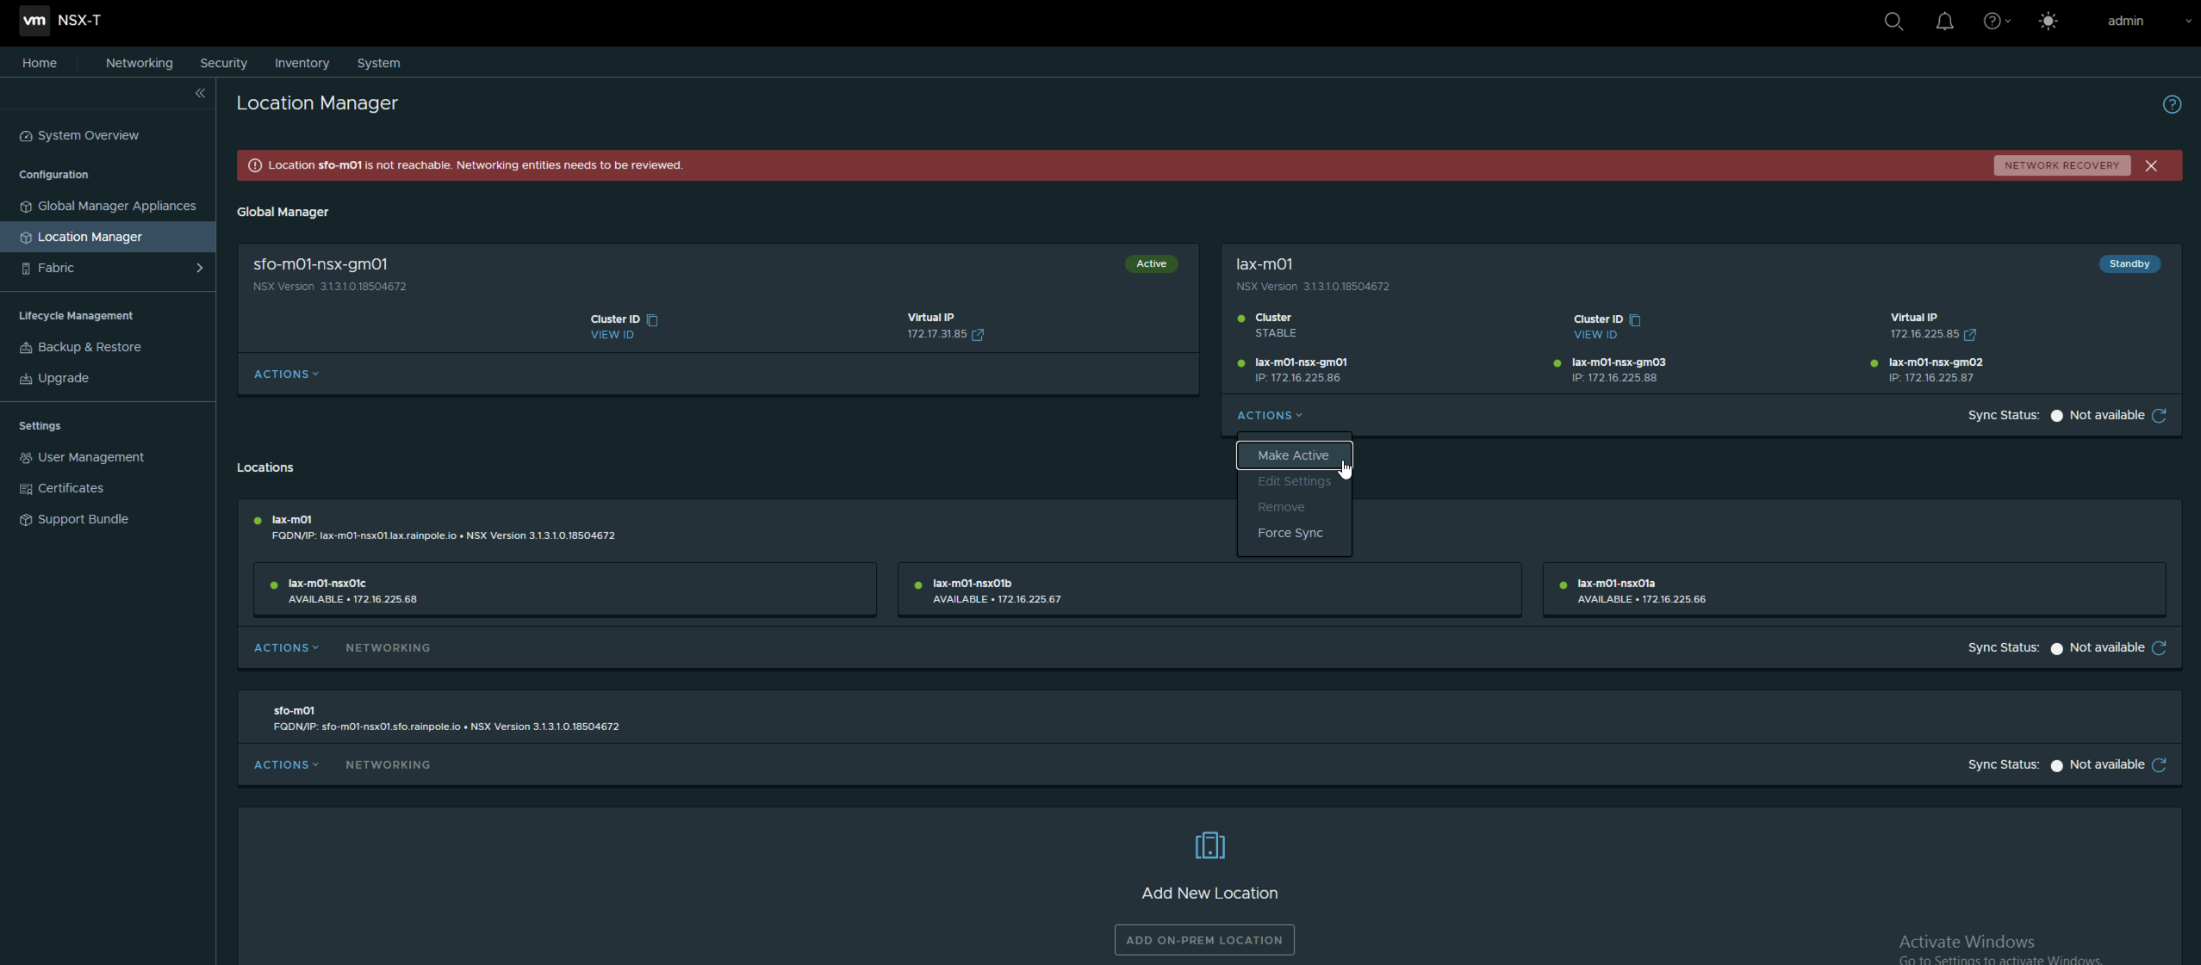Open the notifications bell

(1944, 22)
